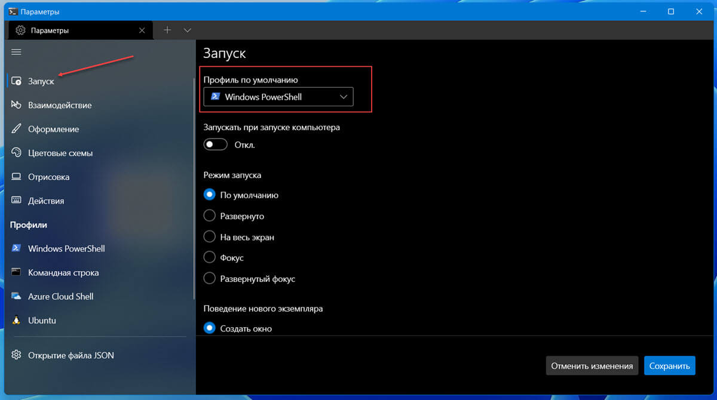
Task: Click the Профили section header
Action: [x=29, y=225]
